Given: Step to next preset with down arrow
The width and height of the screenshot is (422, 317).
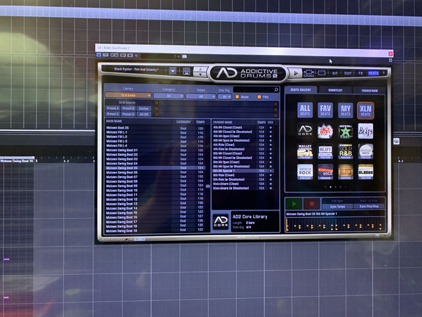Looking at the screenshot, I should pyautogui.click(x=200, y=75).
